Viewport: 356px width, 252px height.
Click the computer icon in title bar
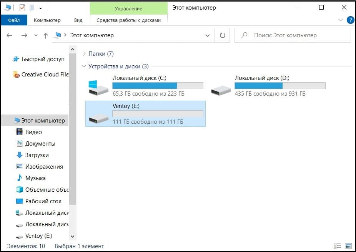tap(8, 8)
